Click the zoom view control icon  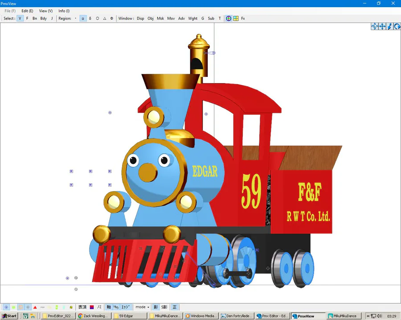[389, 26]
